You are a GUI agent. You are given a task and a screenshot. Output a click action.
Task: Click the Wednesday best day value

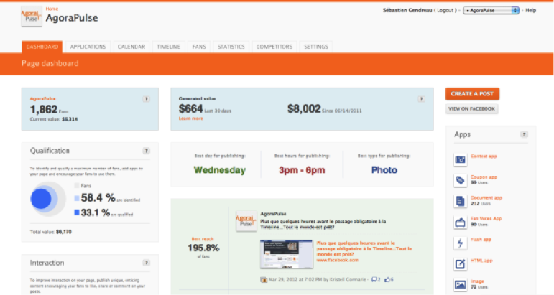[219, 170]
